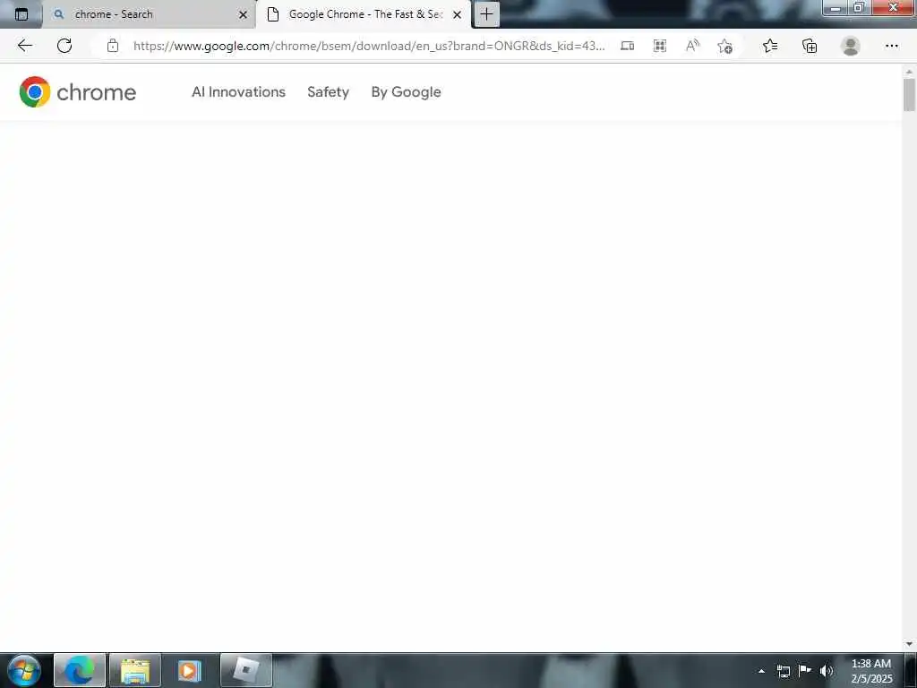Viewport: 917px width, 688px height.
Task: Open File Explorer from the taskbar
Action: pyautogui.click(x=135, y=670)
